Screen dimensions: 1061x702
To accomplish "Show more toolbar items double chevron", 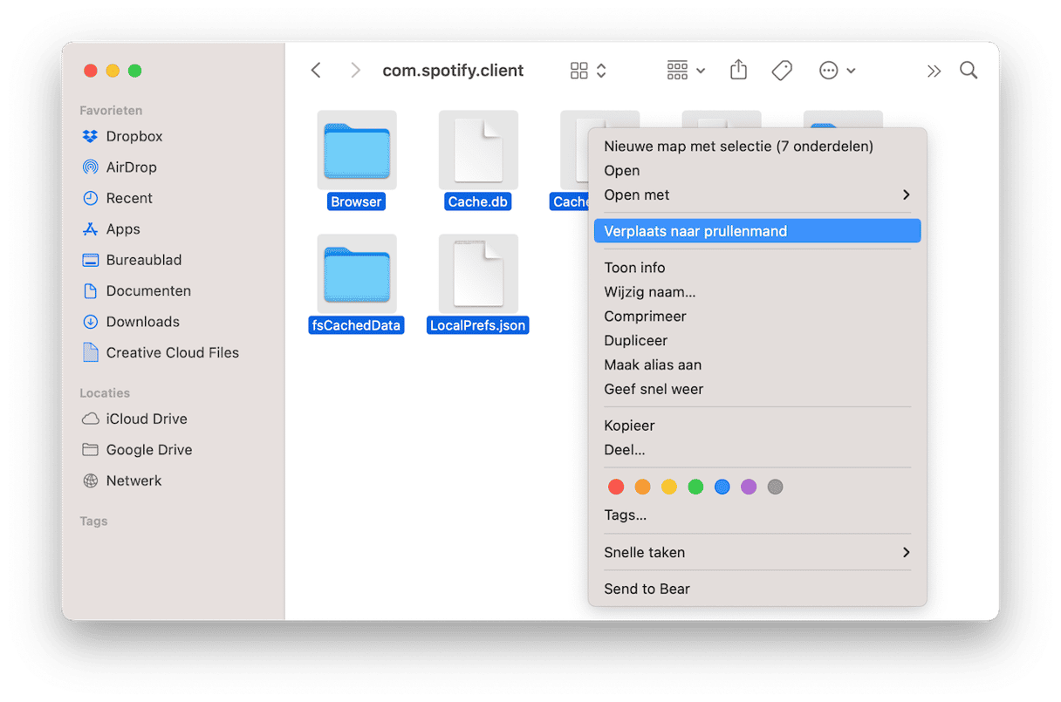I will tap(934, 71).
